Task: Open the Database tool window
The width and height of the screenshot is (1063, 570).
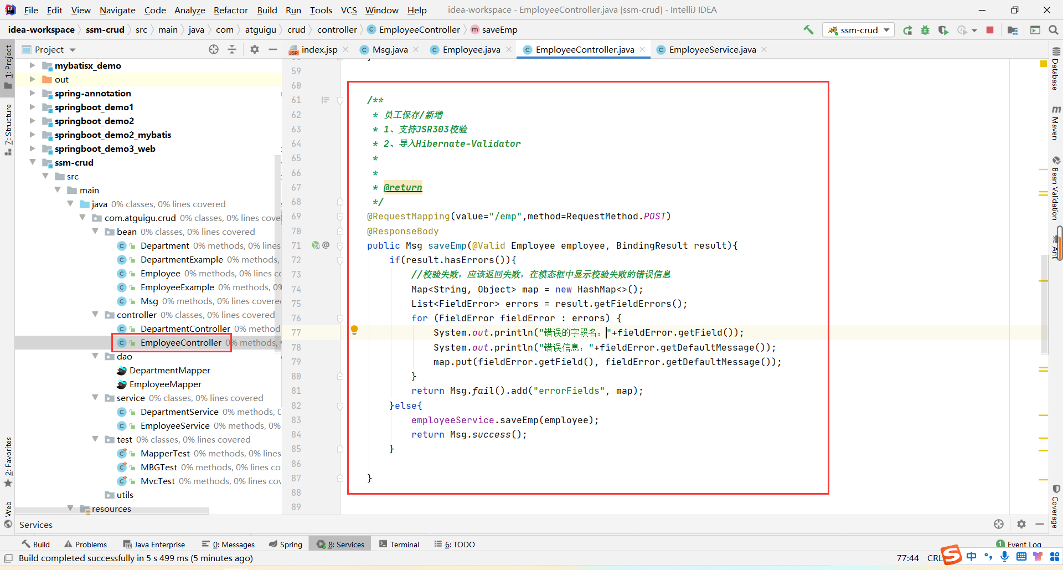Action: [x=1056, y=69]
